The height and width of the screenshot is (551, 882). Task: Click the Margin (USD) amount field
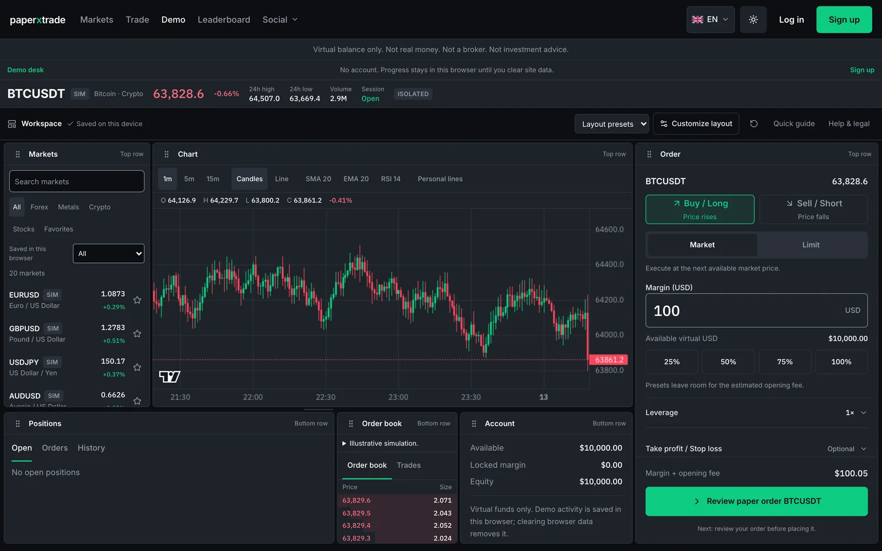[x=756, y=311]
